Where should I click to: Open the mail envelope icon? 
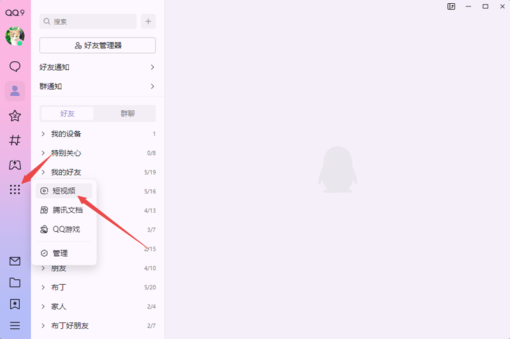click(x=15, y=261)
